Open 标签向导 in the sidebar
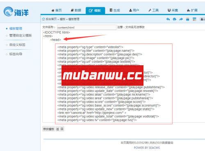Screen dimensions: 205x151 (x=16, y=54)
